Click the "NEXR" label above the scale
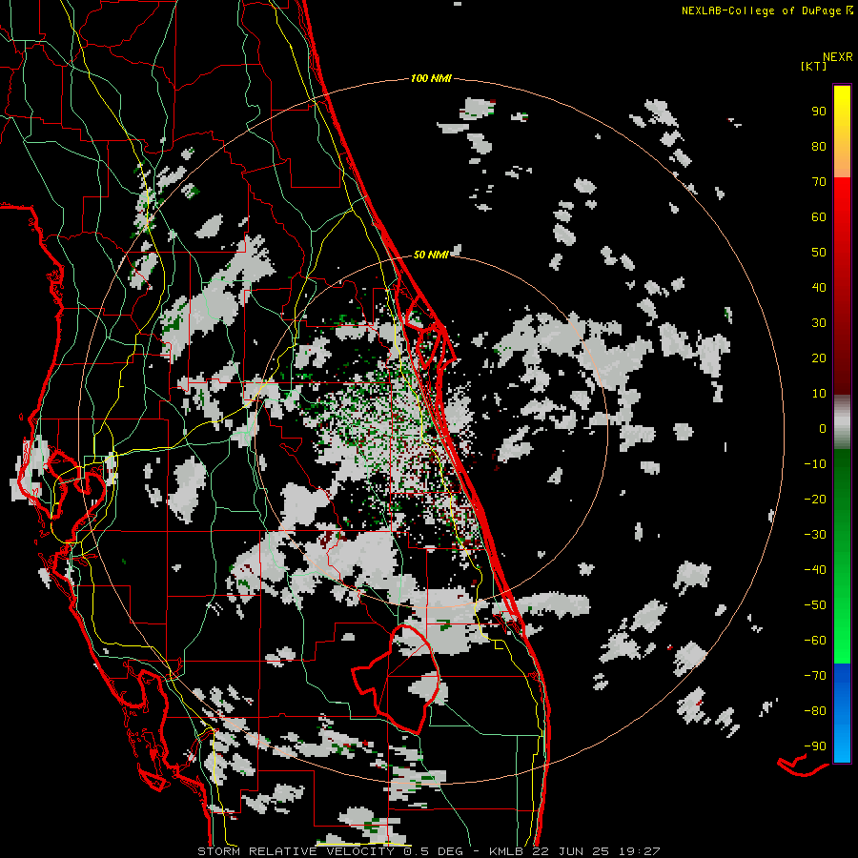 [x=838, y=57]
